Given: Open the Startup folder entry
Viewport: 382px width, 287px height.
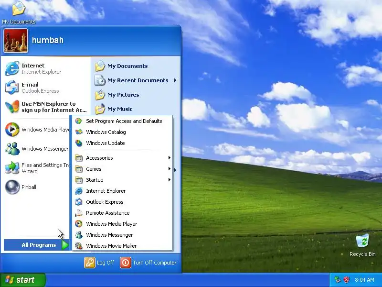Looking at the screenshot, I should (123, 180).
